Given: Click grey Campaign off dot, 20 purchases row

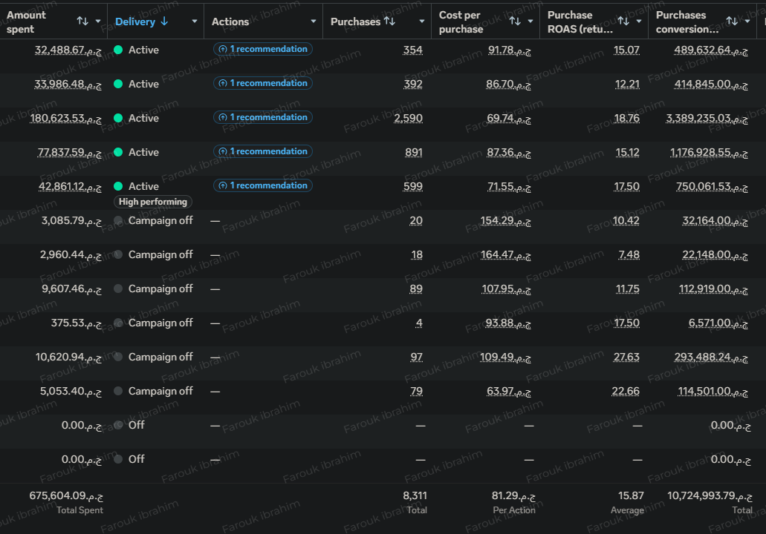Looking at the screenshot, I should pyautogui.click(x=118, y=220).
